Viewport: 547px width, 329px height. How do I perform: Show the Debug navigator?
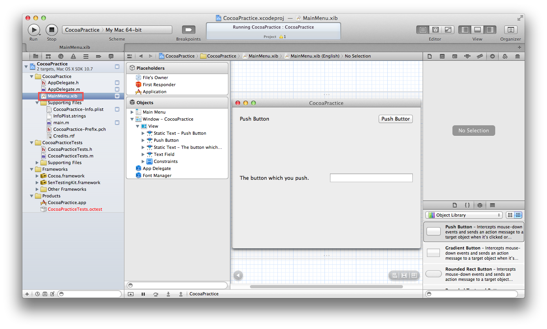click(x=86, y=56)
